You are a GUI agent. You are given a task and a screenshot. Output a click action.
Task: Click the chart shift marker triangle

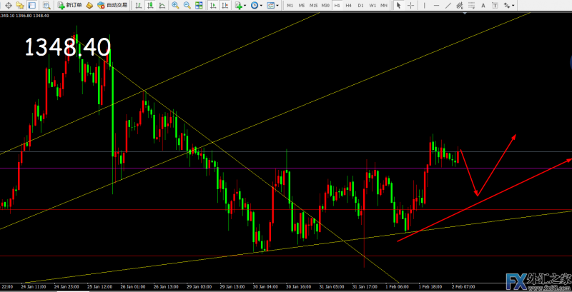(x=465, y=13)
